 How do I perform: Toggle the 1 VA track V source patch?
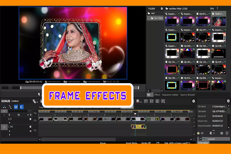coord(4,127)
